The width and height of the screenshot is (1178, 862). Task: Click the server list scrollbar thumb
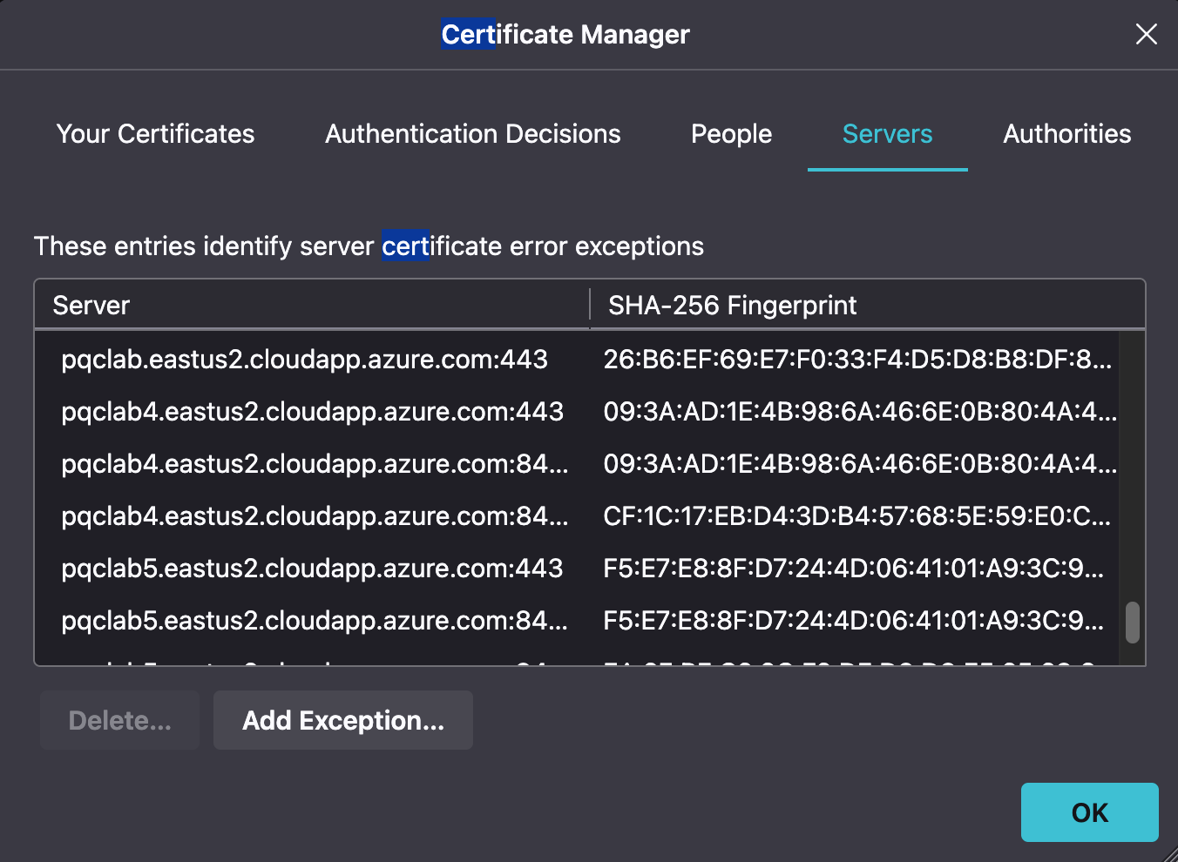(x=1132, y=622)
